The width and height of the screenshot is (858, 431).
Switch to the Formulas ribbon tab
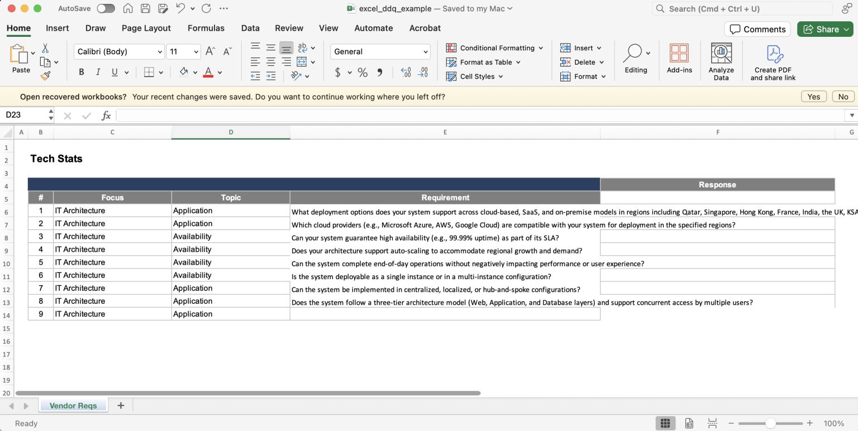[206, 28]
